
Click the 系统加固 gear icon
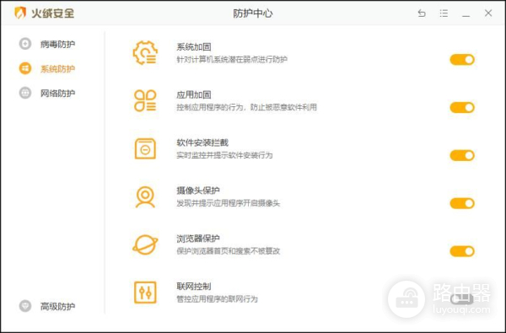coord(145,52)
